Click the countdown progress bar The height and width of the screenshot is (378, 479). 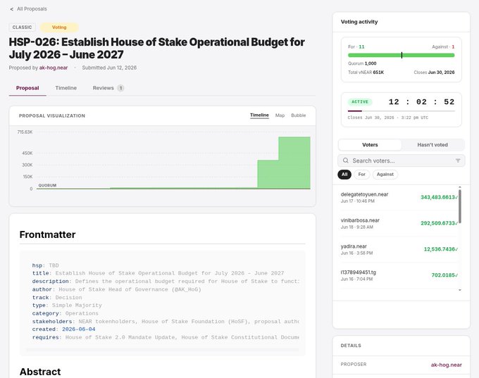pos(401,111)
